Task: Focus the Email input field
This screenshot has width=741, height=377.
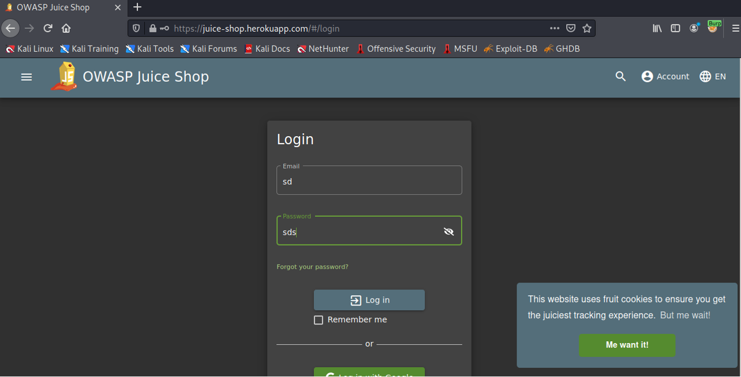Action: point(369,180)
